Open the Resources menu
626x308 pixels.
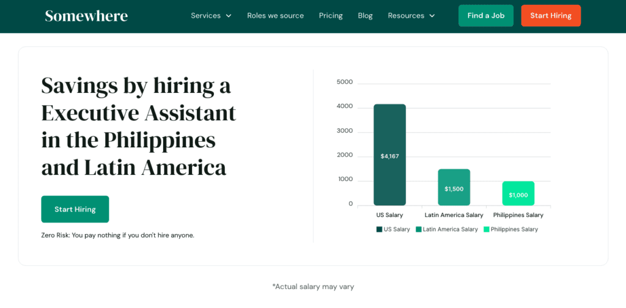tap(406, 16)
